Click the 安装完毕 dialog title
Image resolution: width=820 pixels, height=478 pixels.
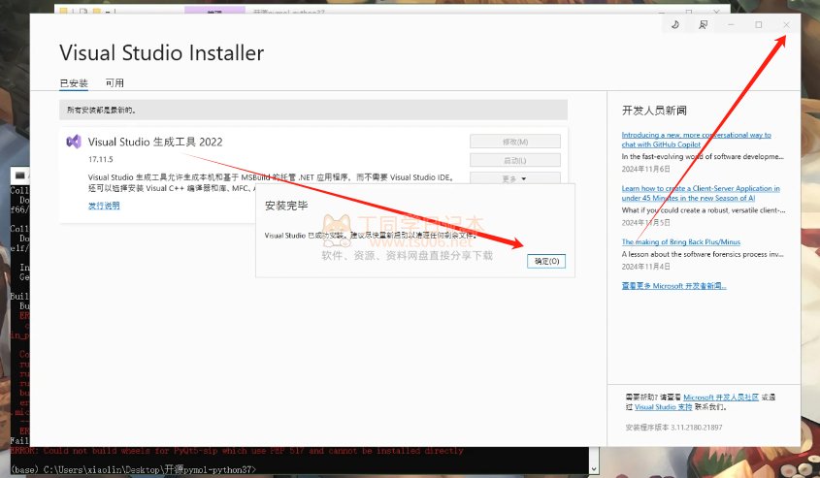286,206
